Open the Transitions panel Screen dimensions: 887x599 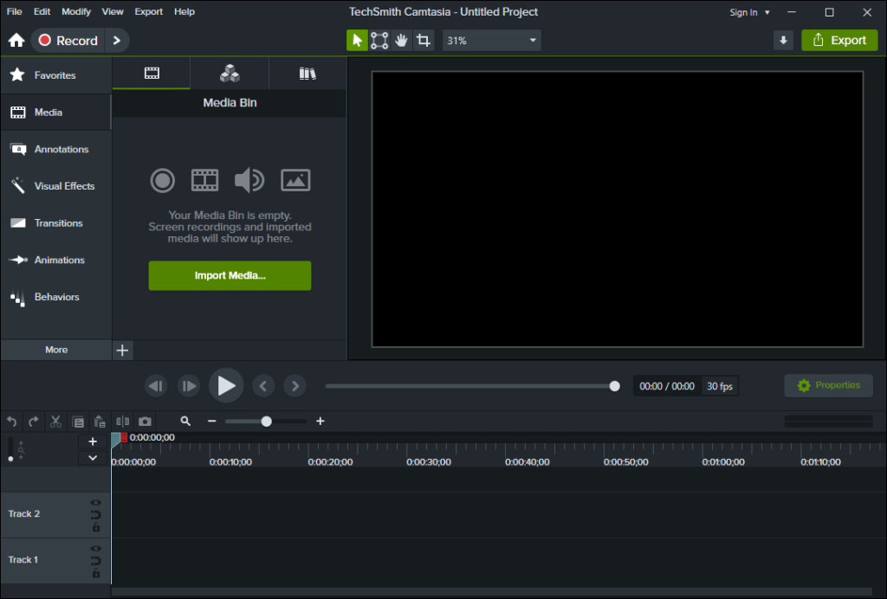(x=56, y=222)
